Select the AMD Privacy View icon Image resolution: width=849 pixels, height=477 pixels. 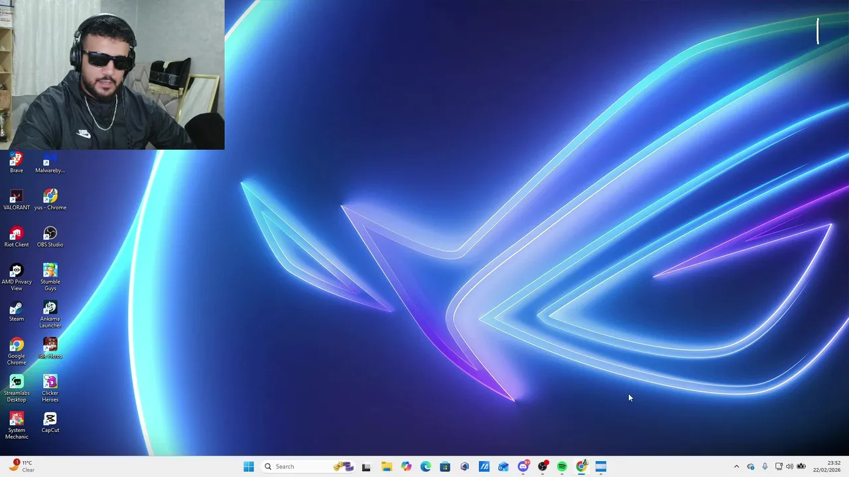coord(17,277)
